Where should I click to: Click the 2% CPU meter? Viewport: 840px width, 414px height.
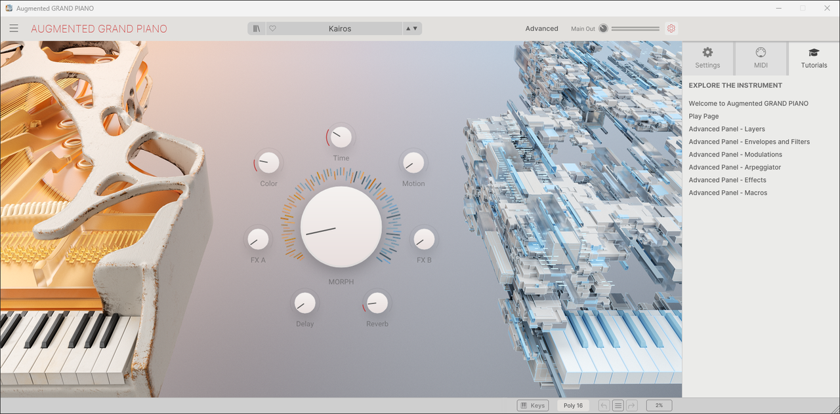click(x=659, y=405)
